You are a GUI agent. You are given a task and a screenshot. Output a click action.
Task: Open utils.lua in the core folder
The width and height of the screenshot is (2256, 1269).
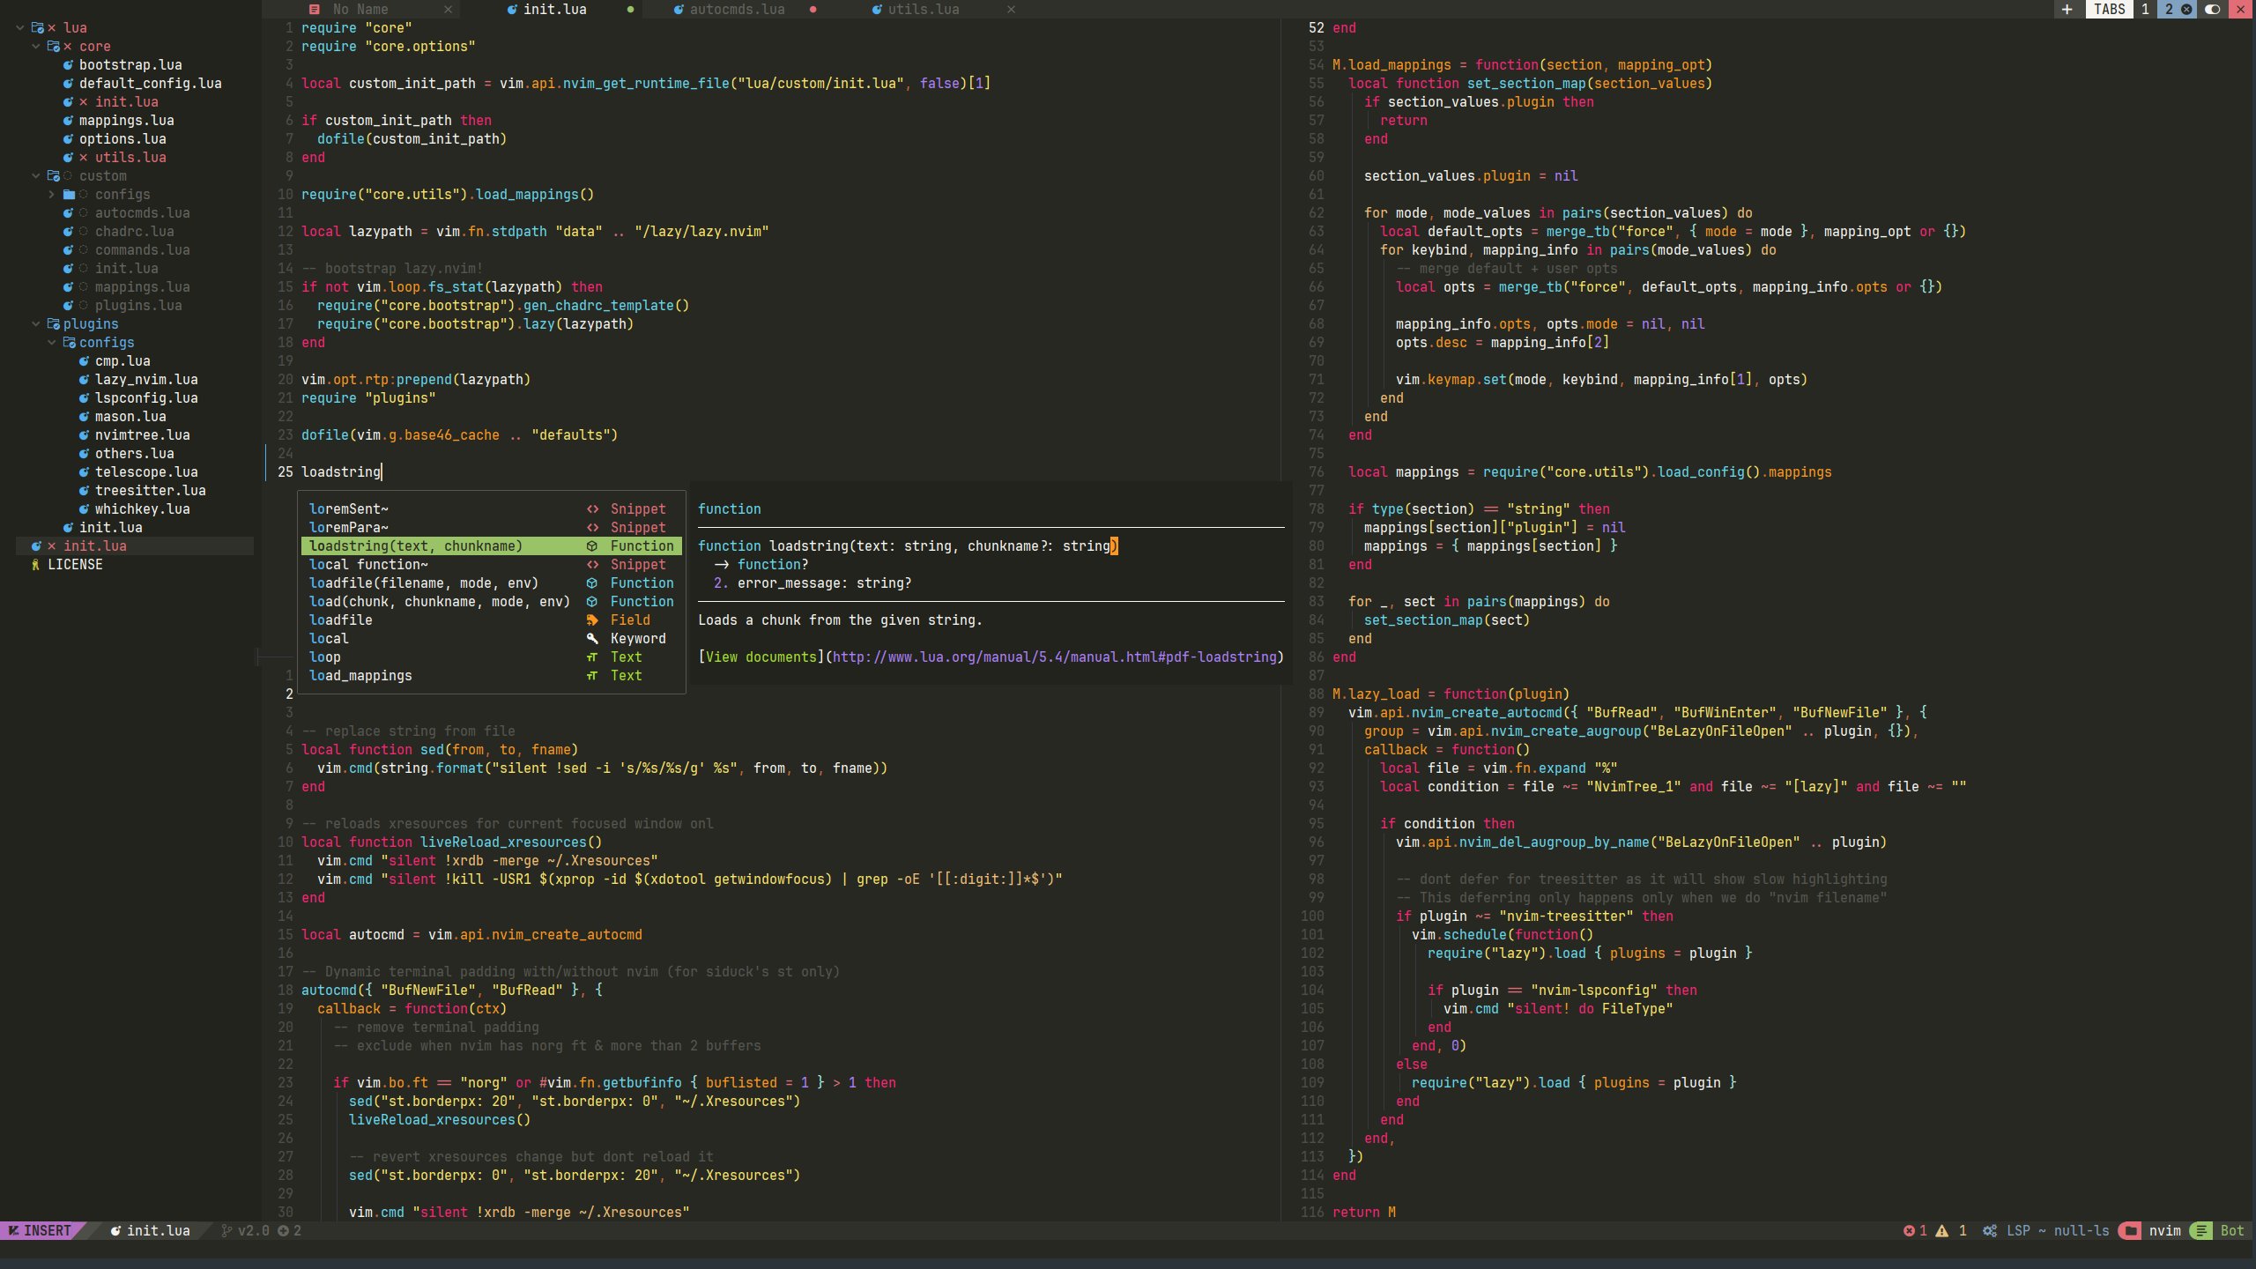point(130,158)
